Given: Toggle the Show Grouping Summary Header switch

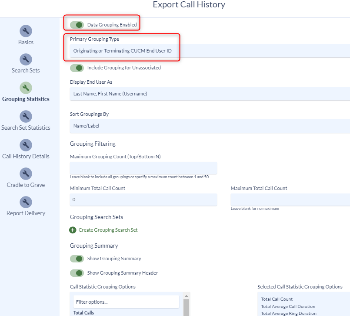Looking at the screenshot, I should [77, 273].
